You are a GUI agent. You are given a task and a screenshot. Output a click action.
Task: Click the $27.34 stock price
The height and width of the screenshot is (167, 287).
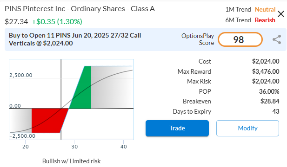click(x=16, y=21)
